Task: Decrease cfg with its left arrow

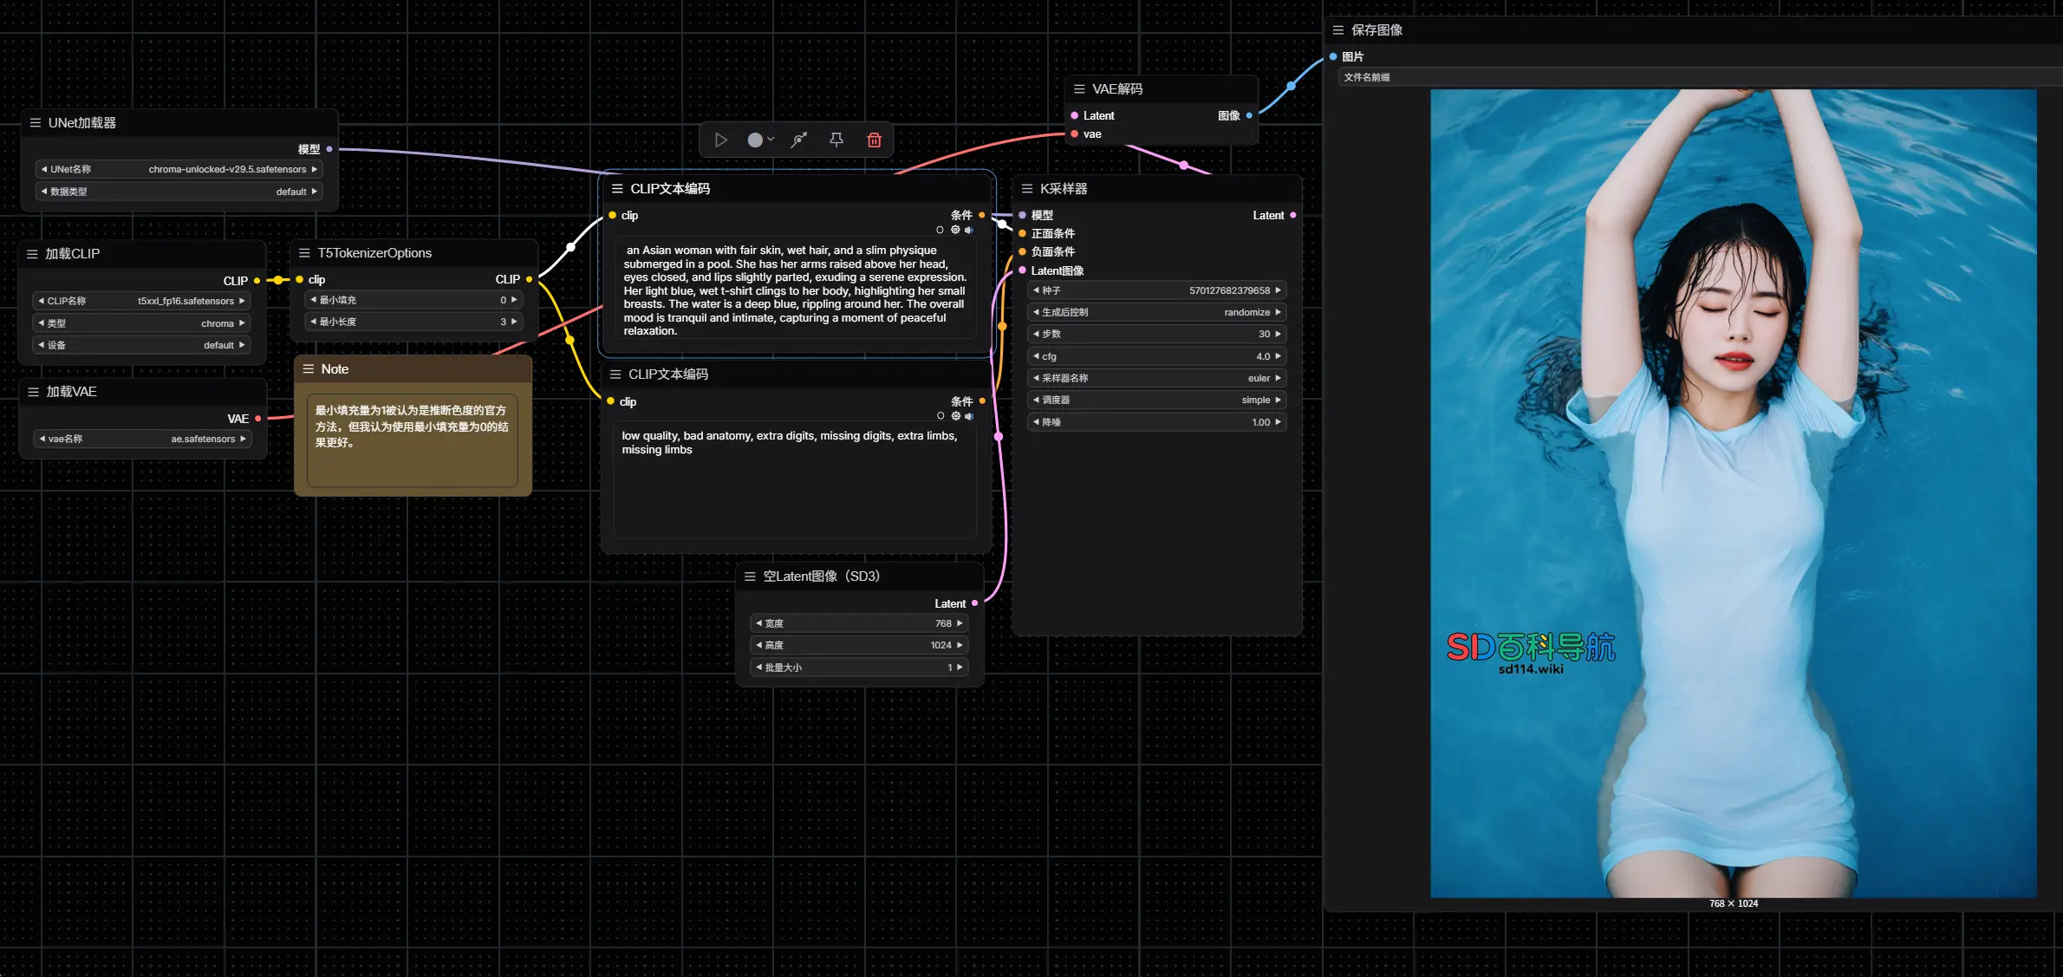Action: (1036, 356)
